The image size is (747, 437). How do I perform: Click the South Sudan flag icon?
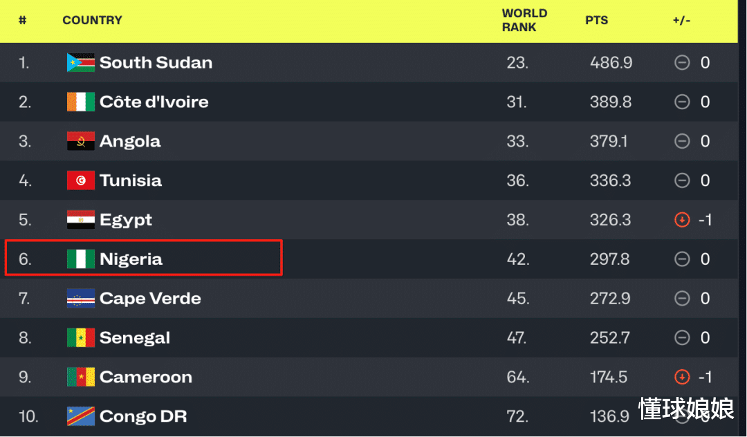click(x=80, y=62)
